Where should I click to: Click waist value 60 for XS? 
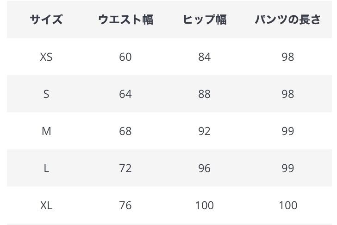pyautogui.click(x=125, y=57)
